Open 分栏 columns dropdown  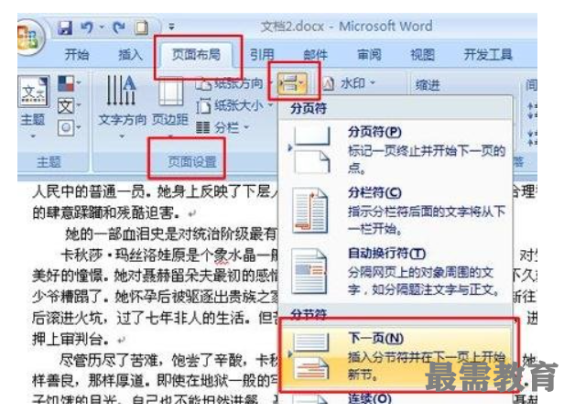click(x=222, y=127)
